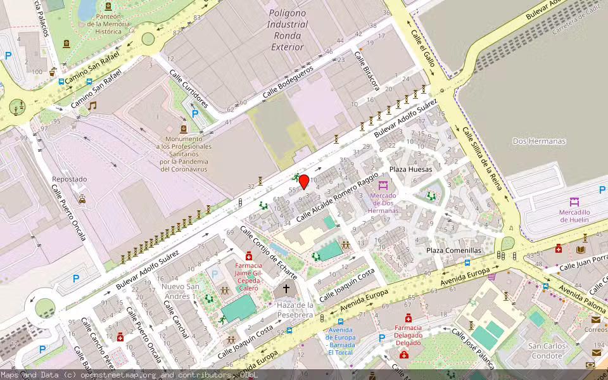Click the parking icon left of Farmacia Delgado Delgado
Screen dimensions: 608x380
click(381, 338)
